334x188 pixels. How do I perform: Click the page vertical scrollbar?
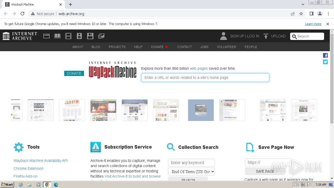pos(332,78)
